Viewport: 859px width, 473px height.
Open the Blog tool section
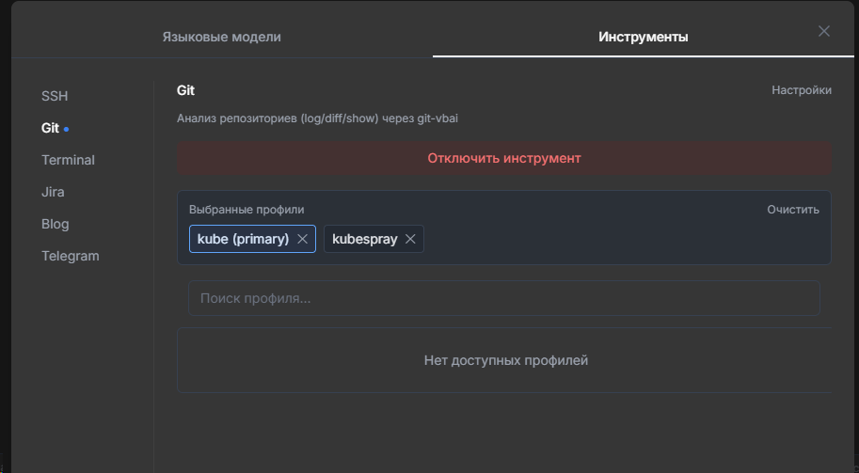pyautogui.click(x=56, y=224)
